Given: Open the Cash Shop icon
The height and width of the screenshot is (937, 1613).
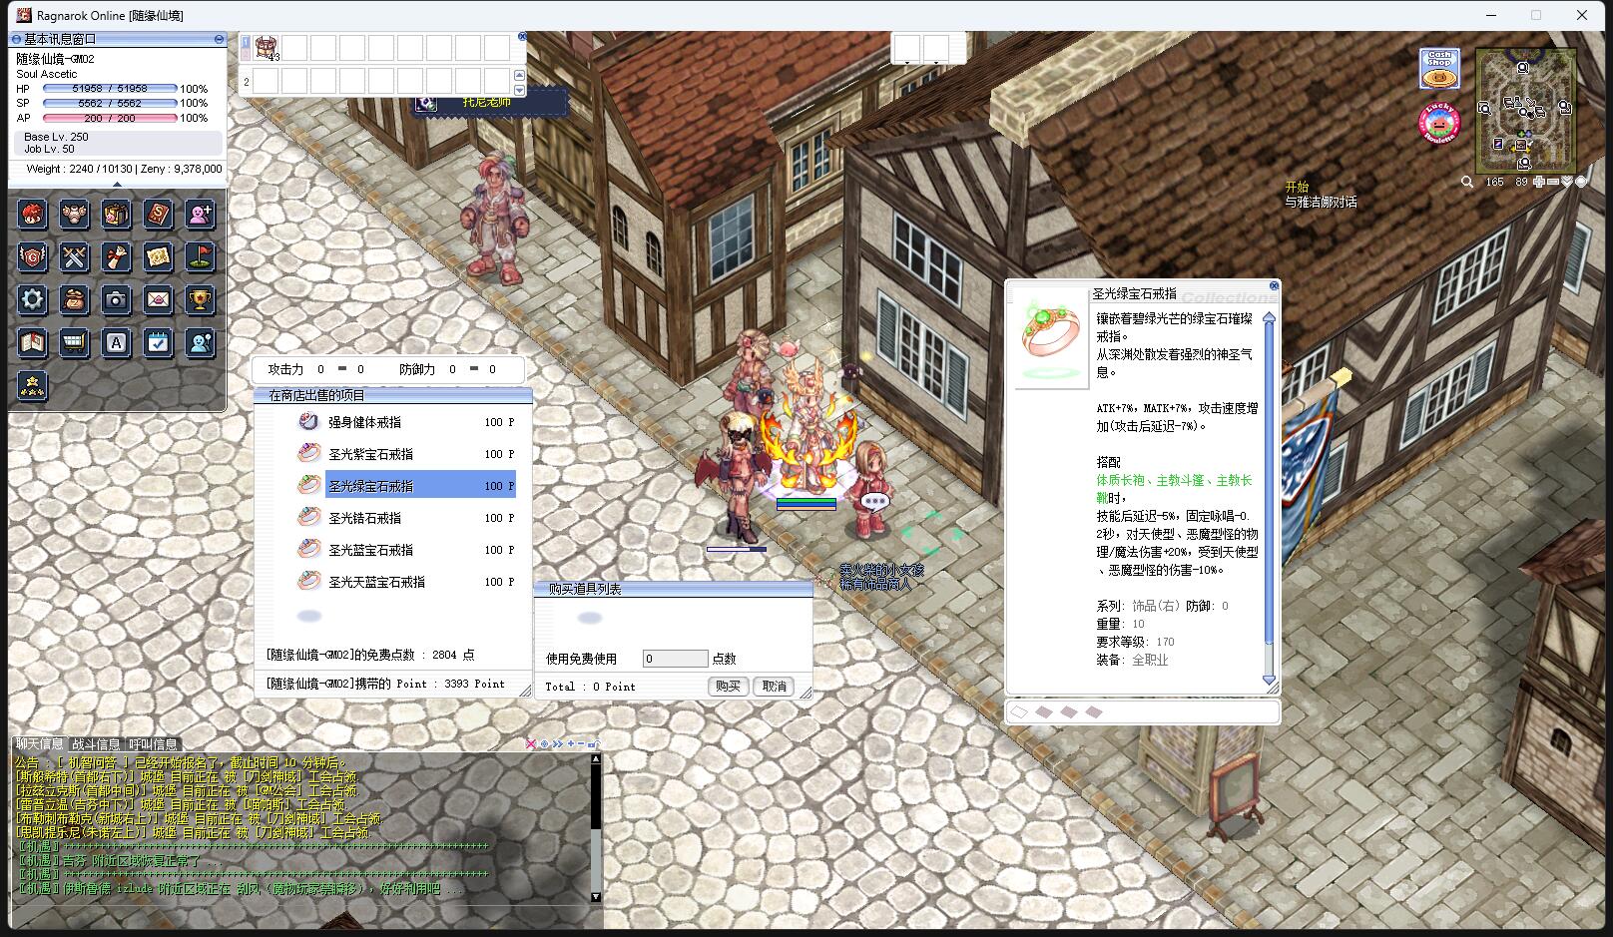Looking at the screenshot, I should click(x=1439, y=69).
